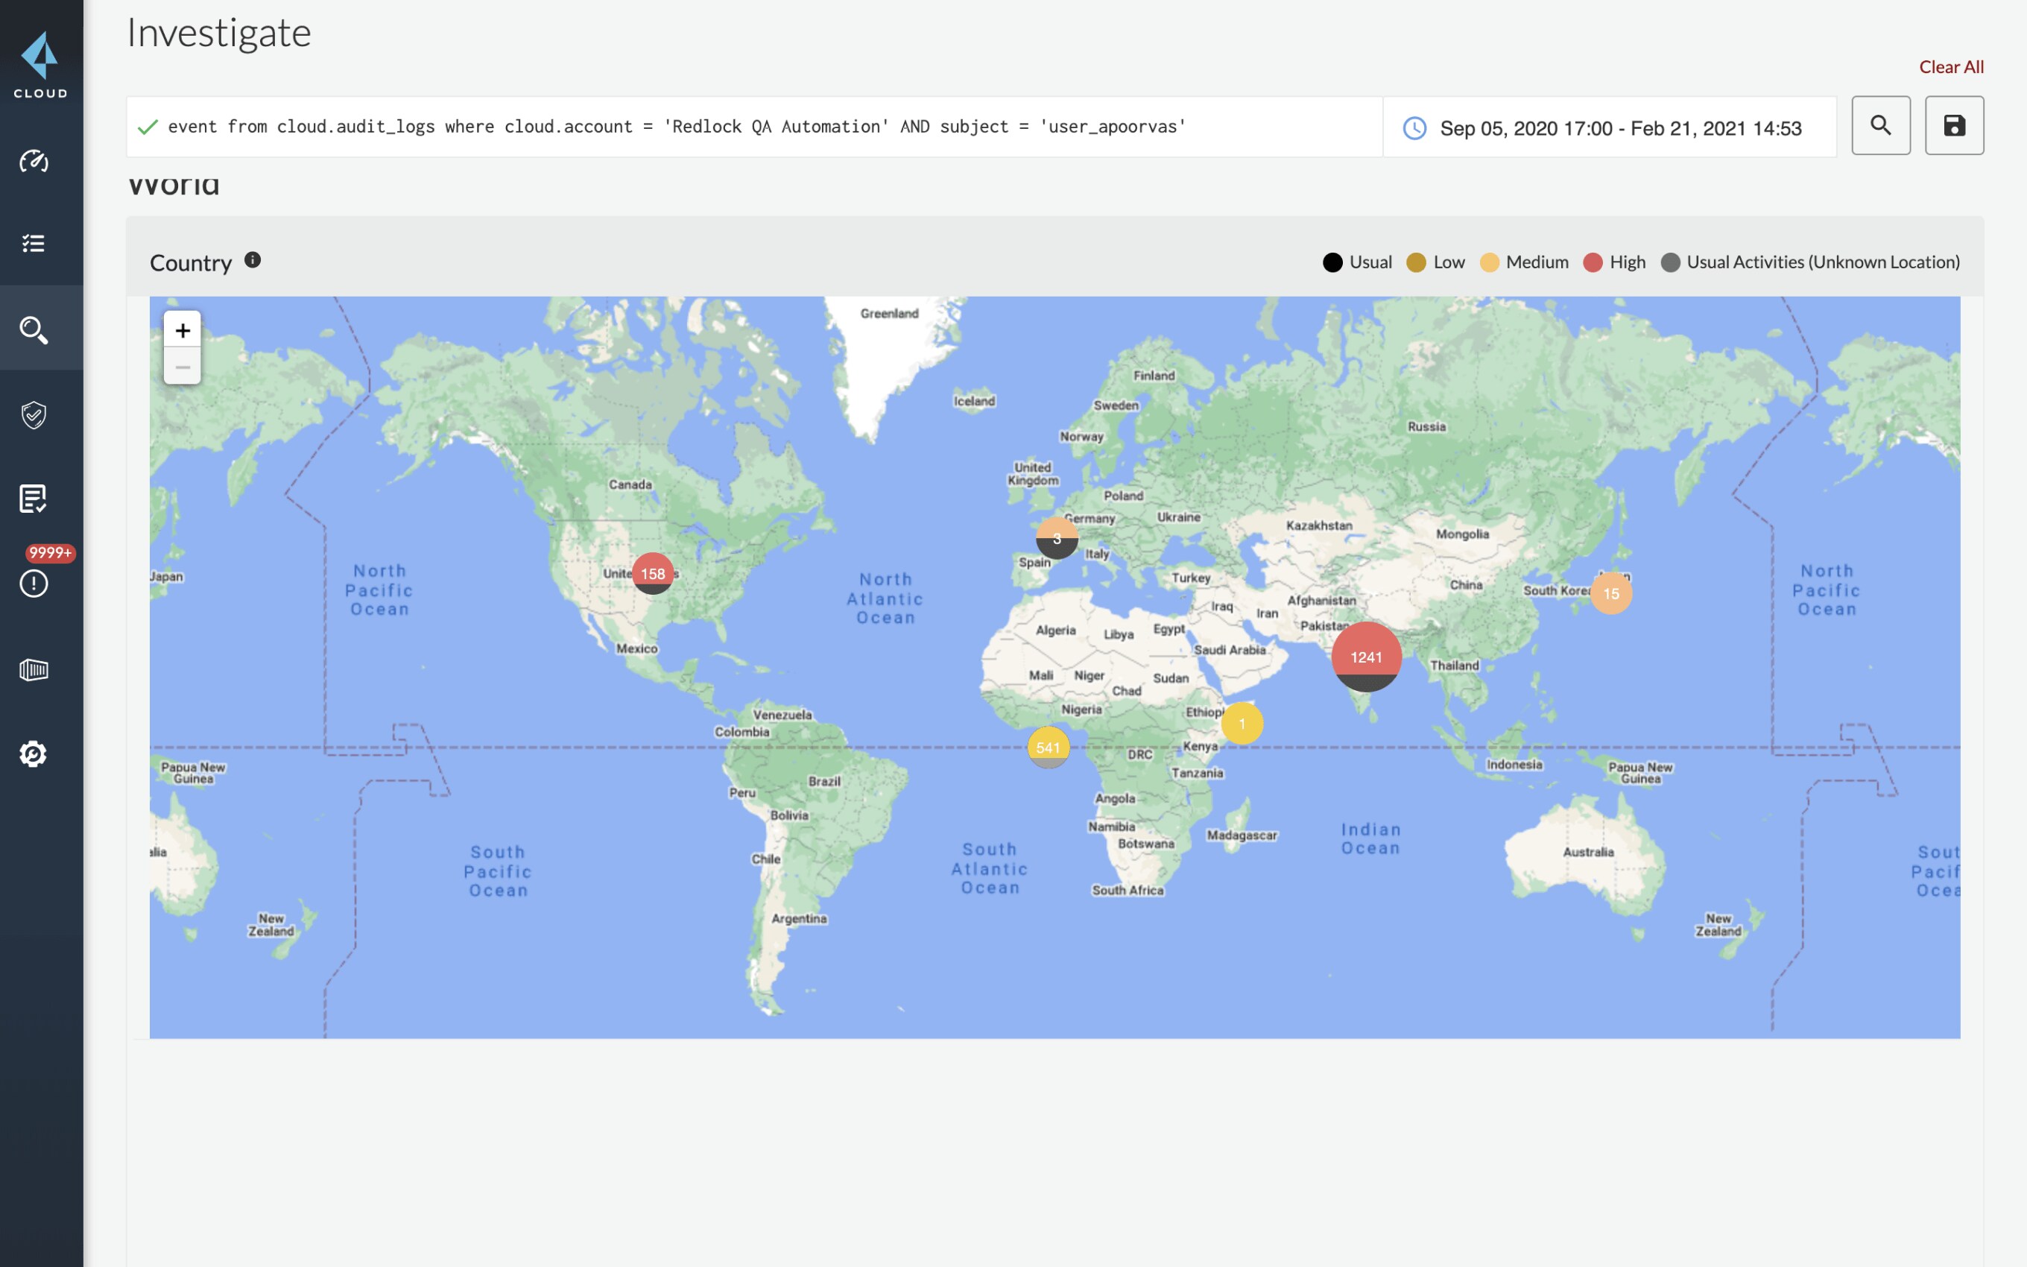Run the query with search button

point(1880,126)
